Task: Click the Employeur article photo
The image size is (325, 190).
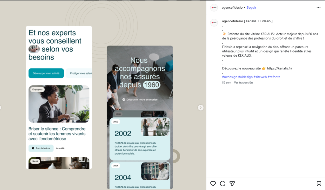Action: pos(59,104)
